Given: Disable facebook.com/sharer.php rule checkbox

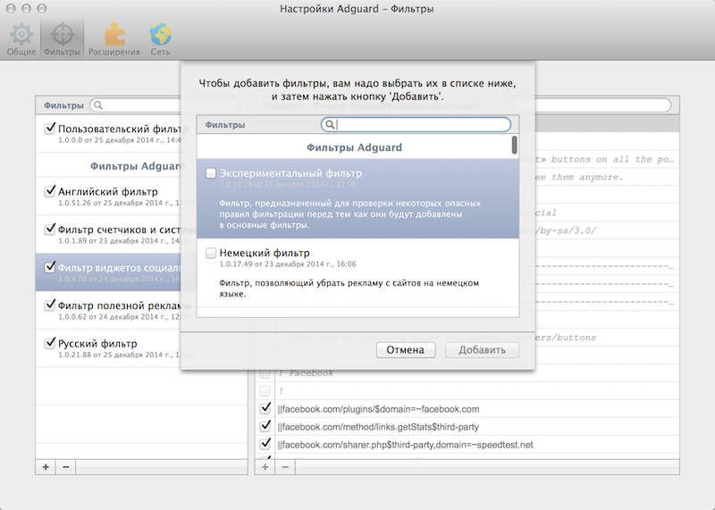Looking at the screenshot, I should coord(265,444).
